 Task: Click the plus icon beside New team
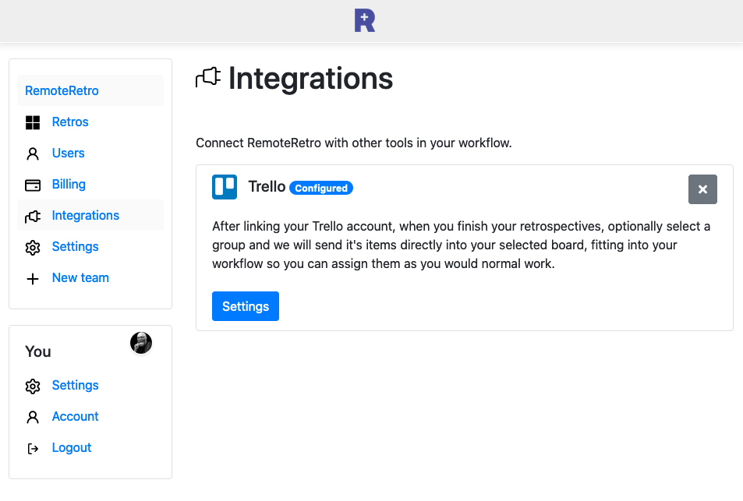33,279
